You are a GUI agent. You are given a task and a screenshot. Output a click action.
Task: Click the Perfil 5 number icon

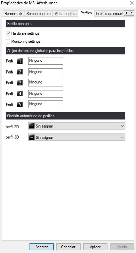tap(20, 104)
